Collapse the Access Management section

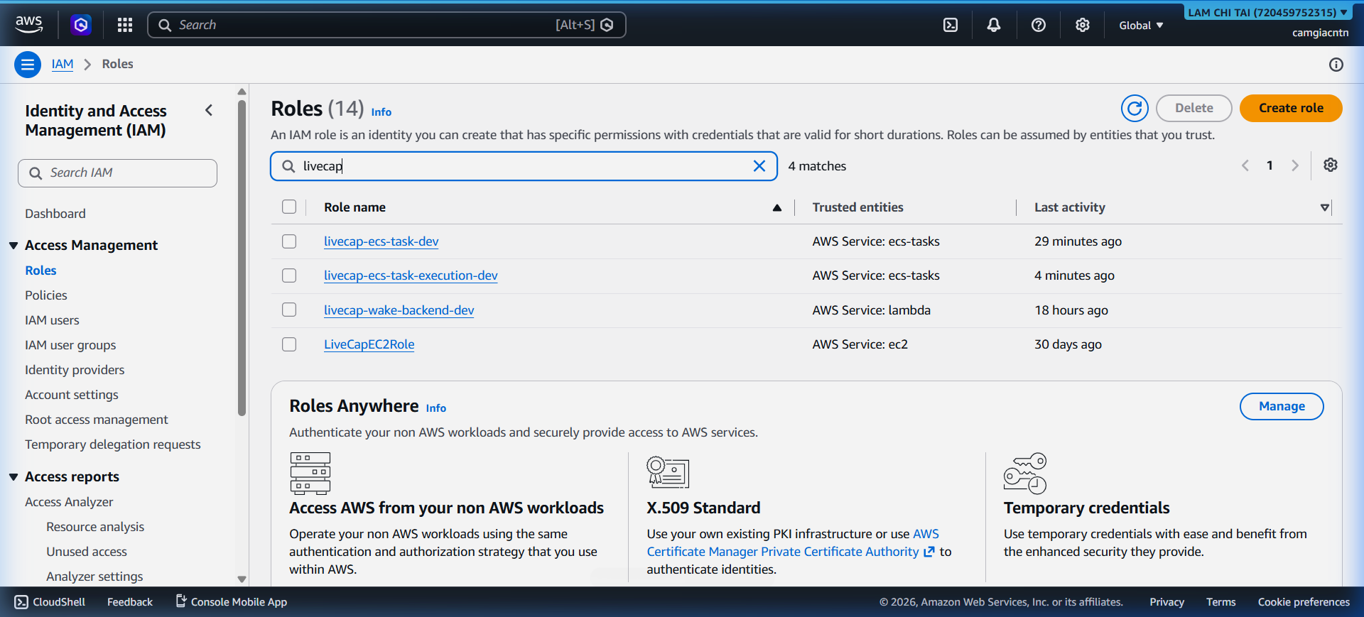[x=13, y=246]
